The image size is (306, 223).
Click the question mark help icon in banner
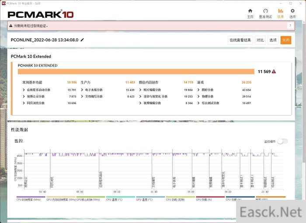pos(290,26)
